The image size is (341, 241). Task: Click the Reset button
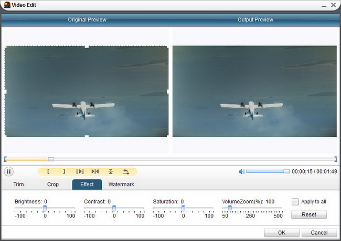pyautogui.click(x=309, y=214)
